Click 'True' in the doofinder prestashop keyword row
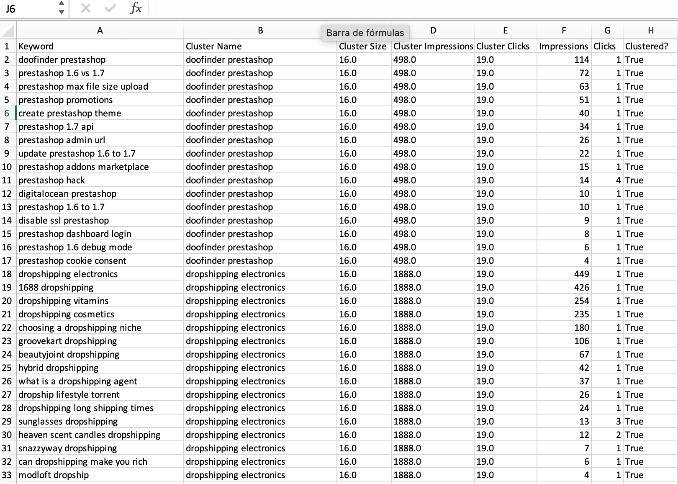 click(x=650, y=59)
